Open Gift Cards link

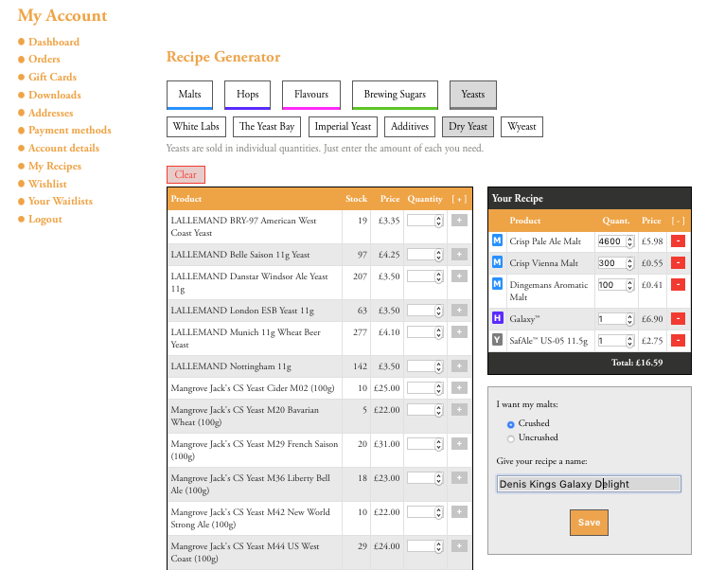tap(52, 77)
